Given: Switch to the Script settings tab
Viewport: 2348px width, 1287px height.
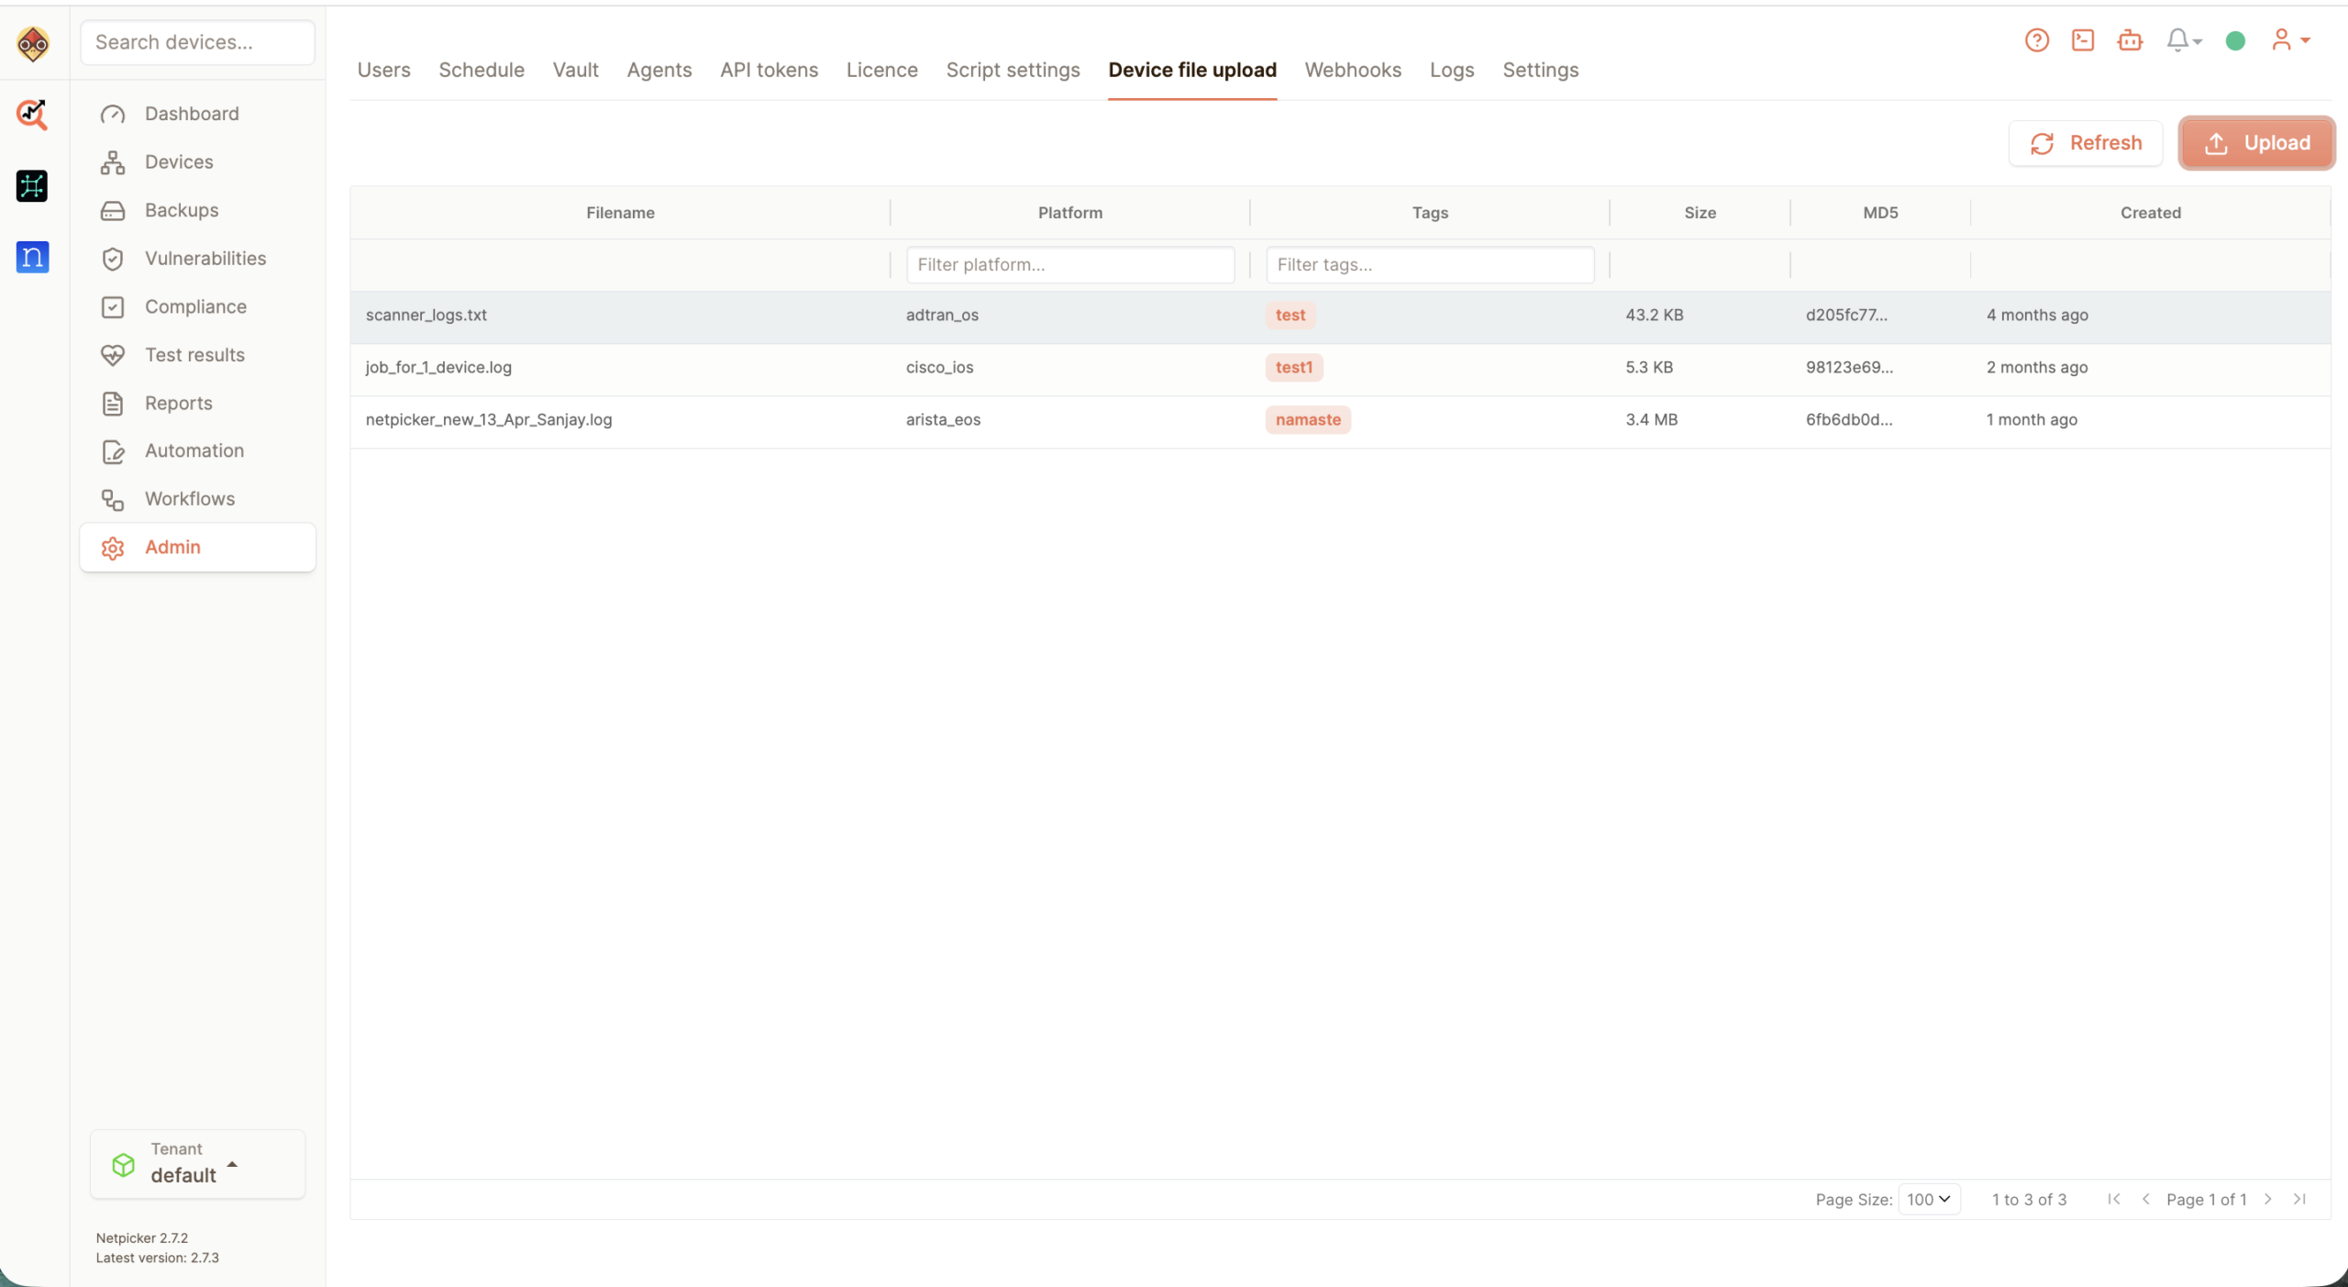Looking at the screenshot, I should [1013, 70].
